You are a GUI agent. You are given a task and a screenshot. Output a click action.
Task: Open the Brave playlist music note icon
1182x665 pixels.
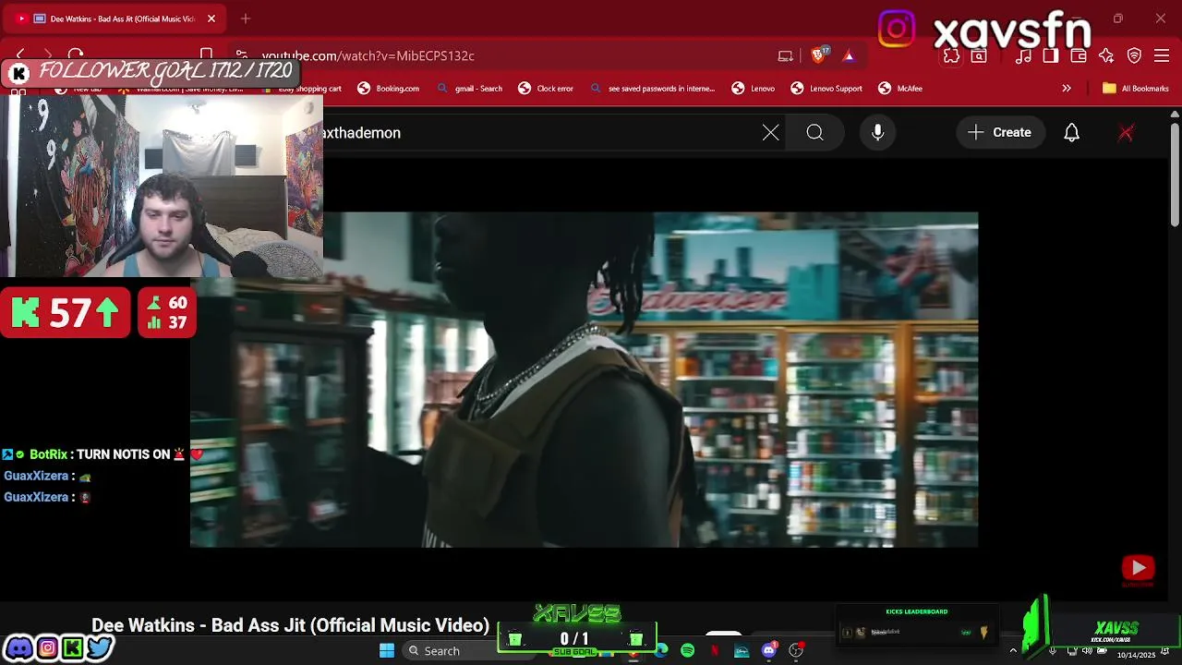(1023, 55)
